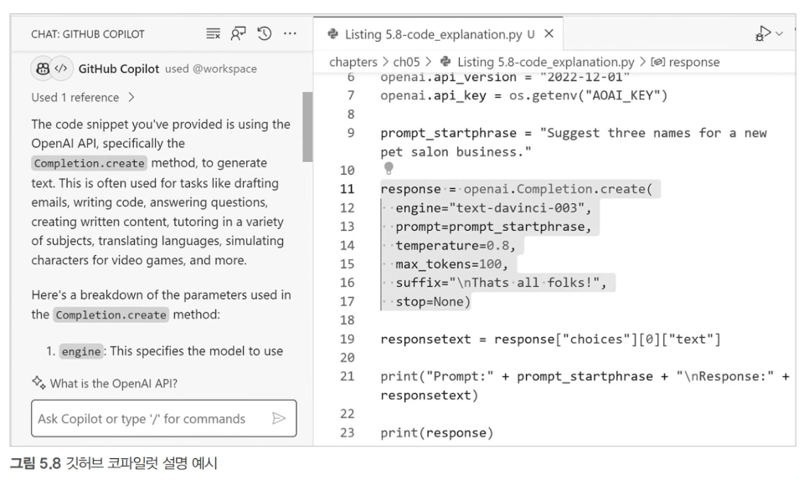Click the engine code chip in list item 1
The height and width of the screenshot is (485, 809).
(81, 351)
